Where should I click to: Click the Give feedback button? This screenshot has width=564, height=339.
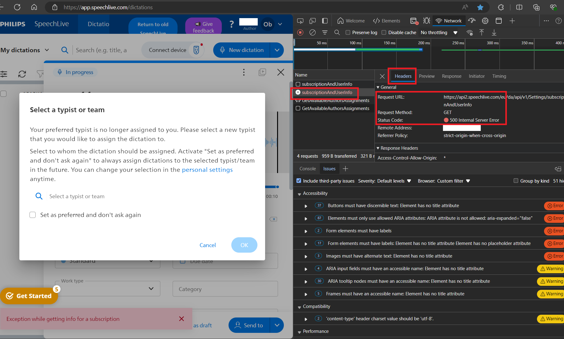coord(203,26)
